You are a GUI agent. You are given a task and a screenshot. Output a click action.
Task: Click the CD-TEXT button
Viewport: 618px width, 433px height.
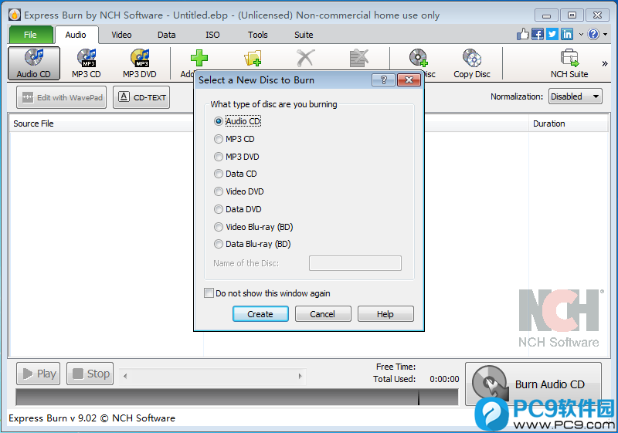click(x=141, y=97)
